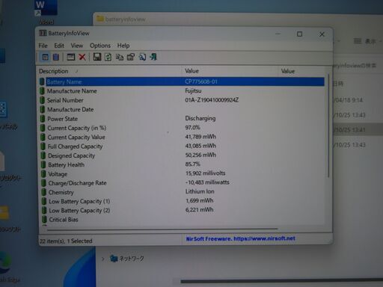Click the Find toolbar icon
Image resolution: width=383 pixels, height=287 pixels.
pyautogui.click(x=142, y=57)
